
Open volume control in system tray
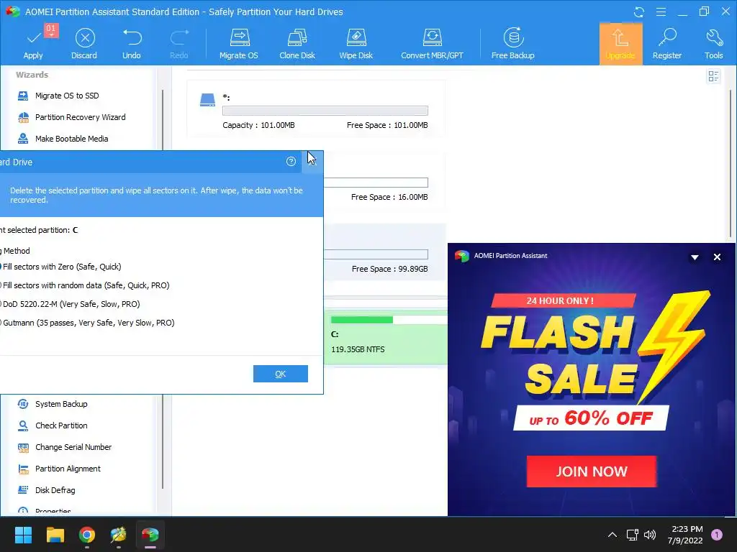[x=650, y=535]
